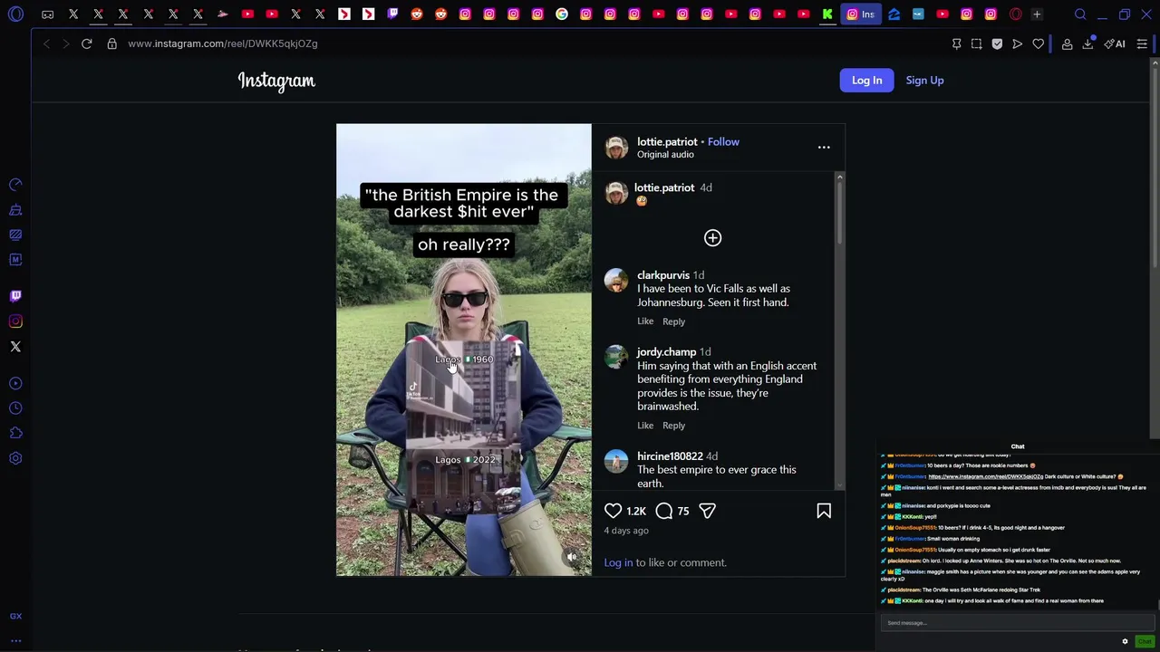Open a new browser tab

click(1037, 14)
